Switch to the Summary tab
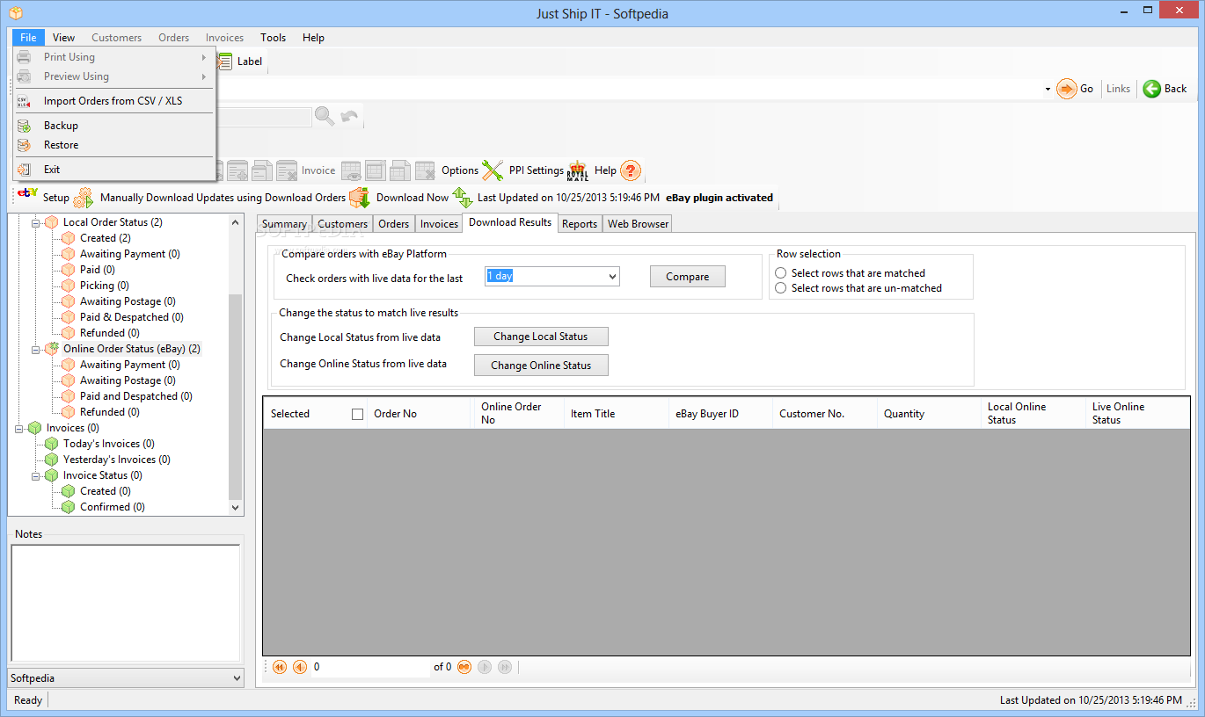The image size is (1205, 717). point(284,224)
